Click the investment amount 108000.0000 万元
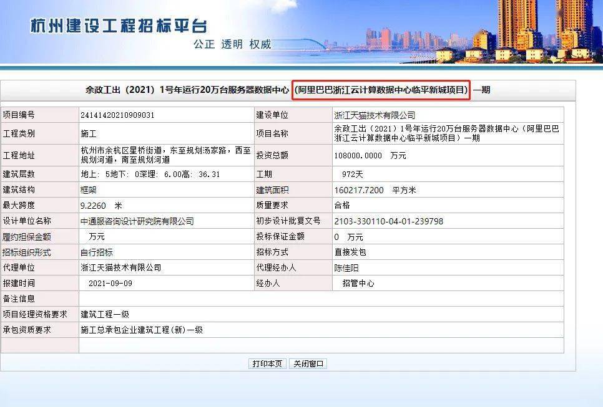The height and width of the screenshot is (407, 603). 370,155
